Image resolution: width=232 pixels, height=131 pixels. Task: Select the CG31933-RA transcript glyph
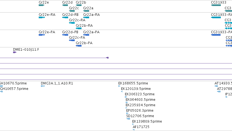[x=216, y=17]
